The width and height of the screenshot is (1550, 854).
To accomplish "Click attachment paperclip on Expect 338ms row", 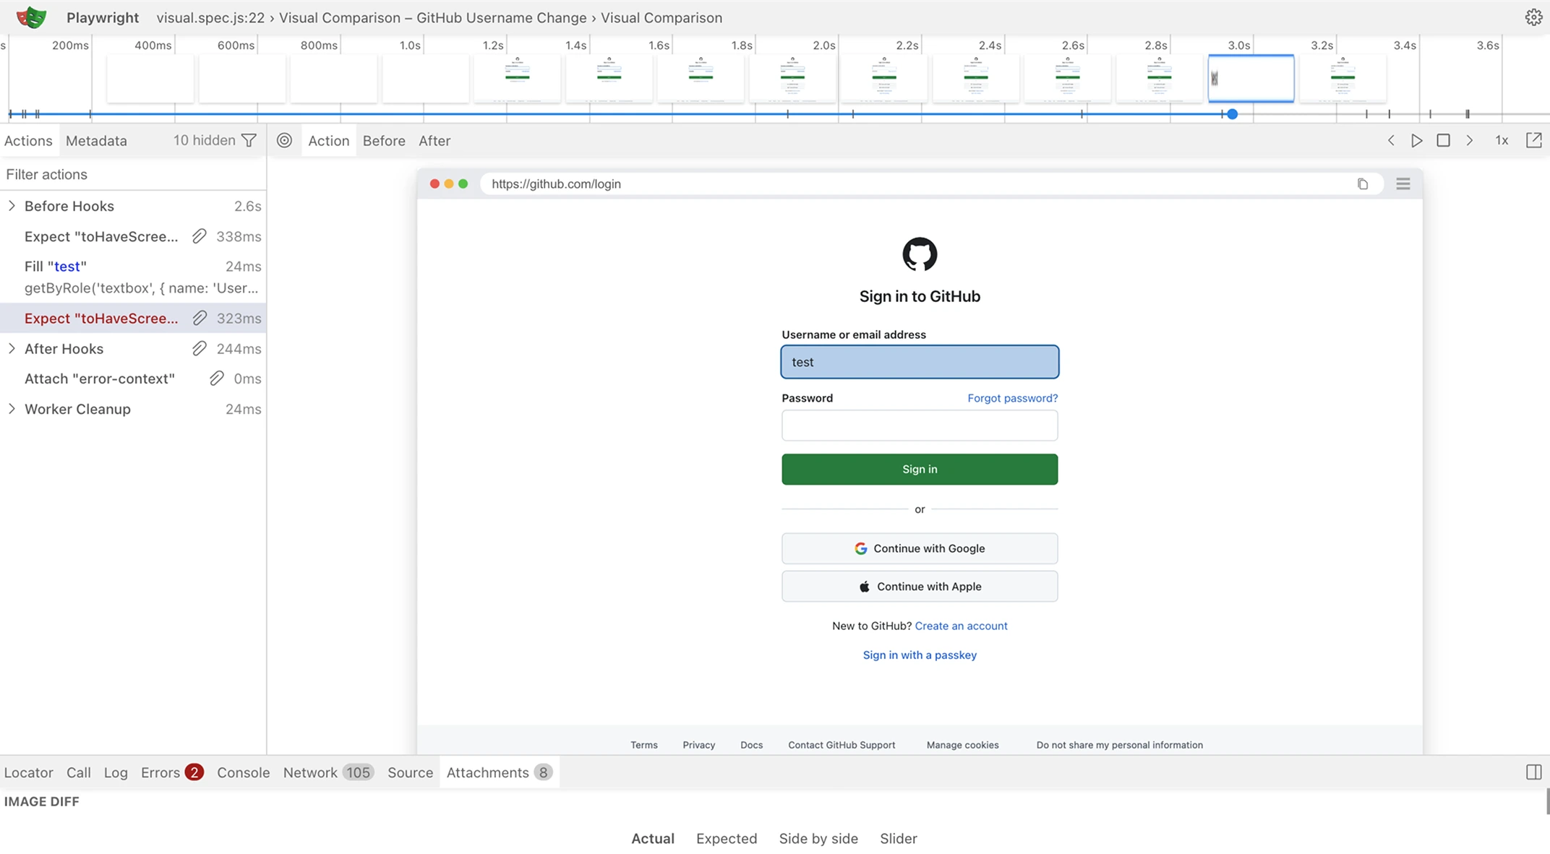I will tap(200, 236).
